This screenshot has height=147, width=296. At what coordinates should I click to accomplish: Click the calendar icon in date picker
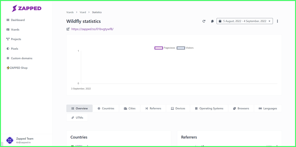pos(220,21)
